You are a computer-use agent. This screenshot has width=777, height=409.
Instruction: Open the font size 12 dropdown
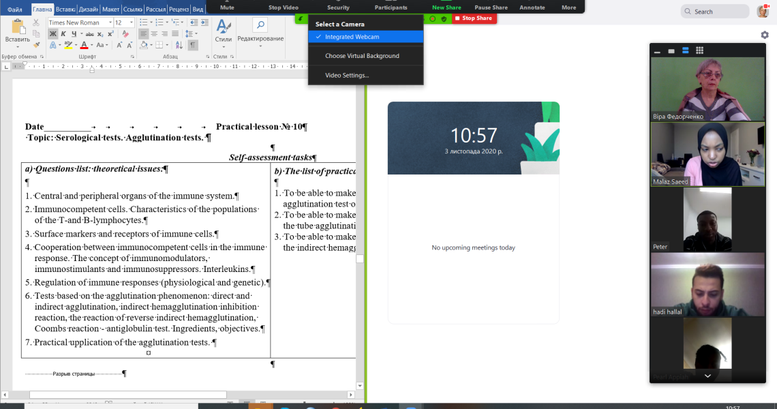132,22
